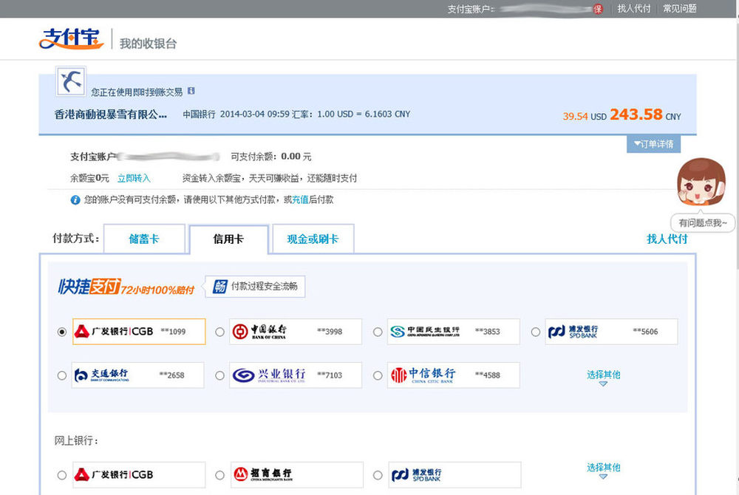
Task: Click the 畅 icon beside 付款过程安全流畅
Action: click(219, 287)
